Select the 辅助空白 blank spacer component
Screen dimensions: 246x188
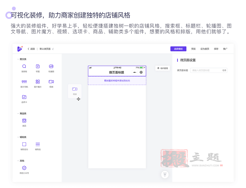pyautogui.click(x=24, y=146)
